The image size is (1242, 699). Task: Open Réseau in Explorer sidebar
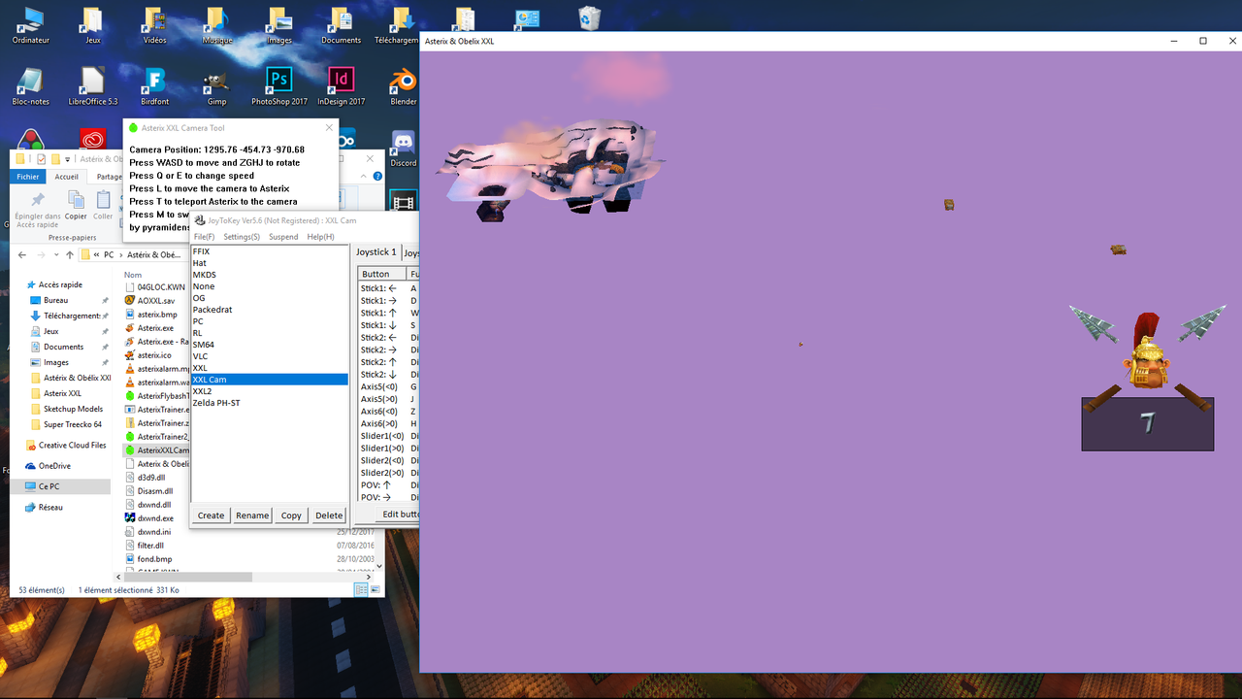50,508
